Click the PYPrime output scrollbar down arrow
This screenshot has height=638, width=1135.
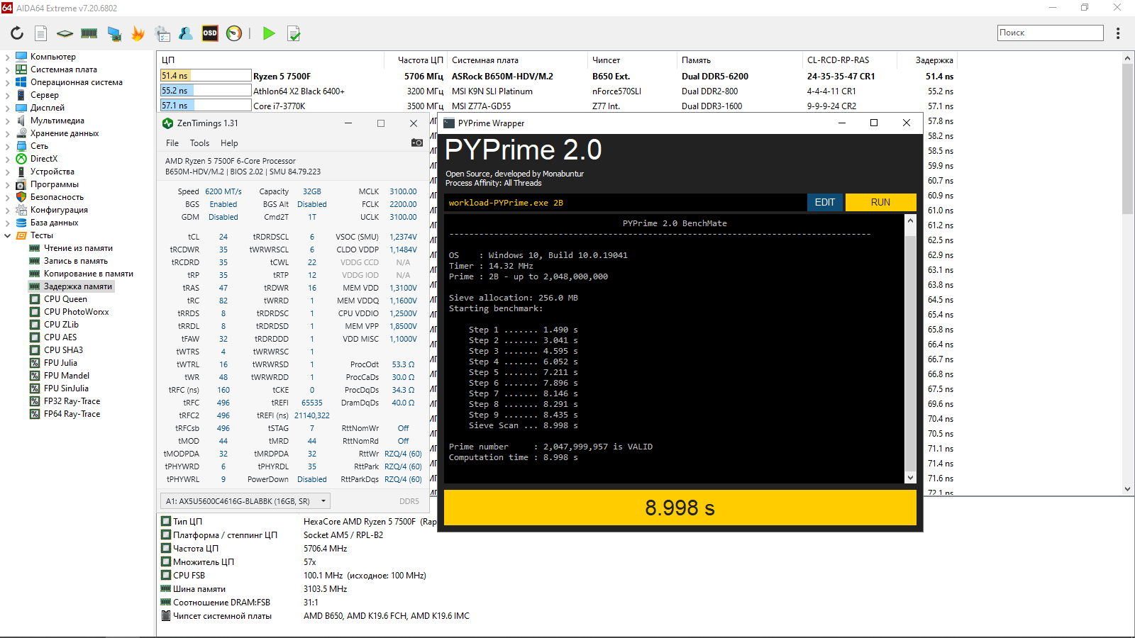click(911, 478)
